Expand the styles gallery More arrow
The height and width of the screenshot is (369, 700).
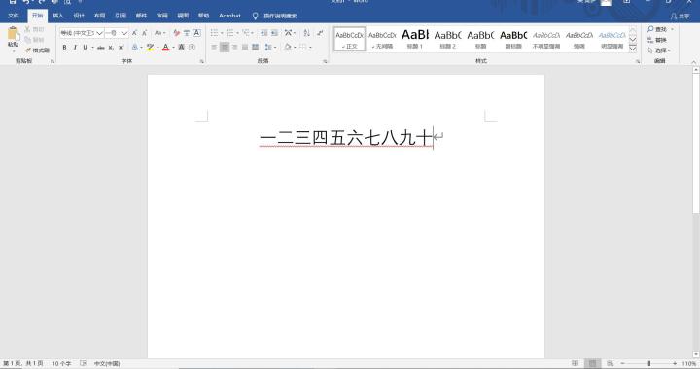(x=633, y=49)
